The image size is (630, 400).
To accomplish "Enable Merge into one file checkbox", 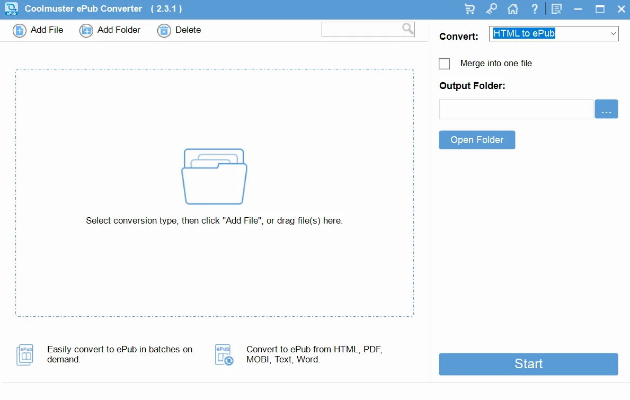I will [445, 64].
